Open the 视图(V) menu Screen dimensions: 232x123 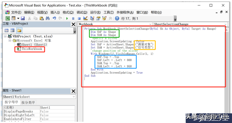point(42,12)
